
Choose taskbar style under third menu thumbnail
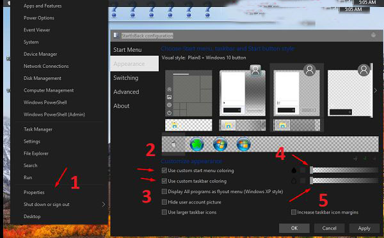coord(296,125)
